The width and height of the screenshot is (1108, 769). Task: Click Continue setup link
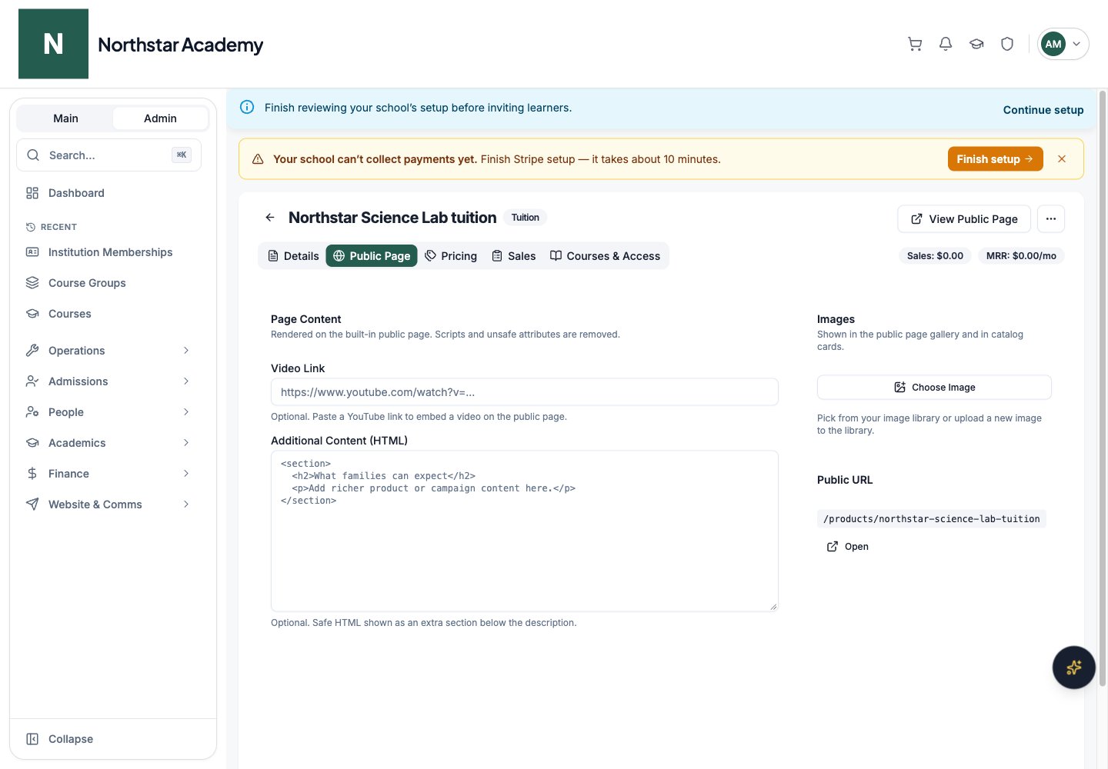tap(1043, 110)
